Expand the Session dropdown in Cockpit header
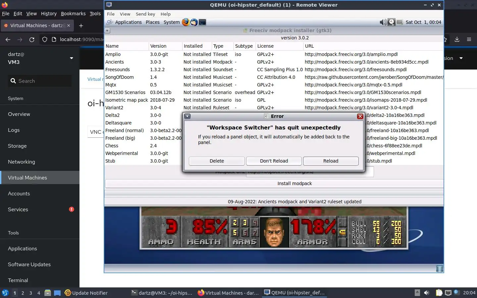 coord(461,58)
